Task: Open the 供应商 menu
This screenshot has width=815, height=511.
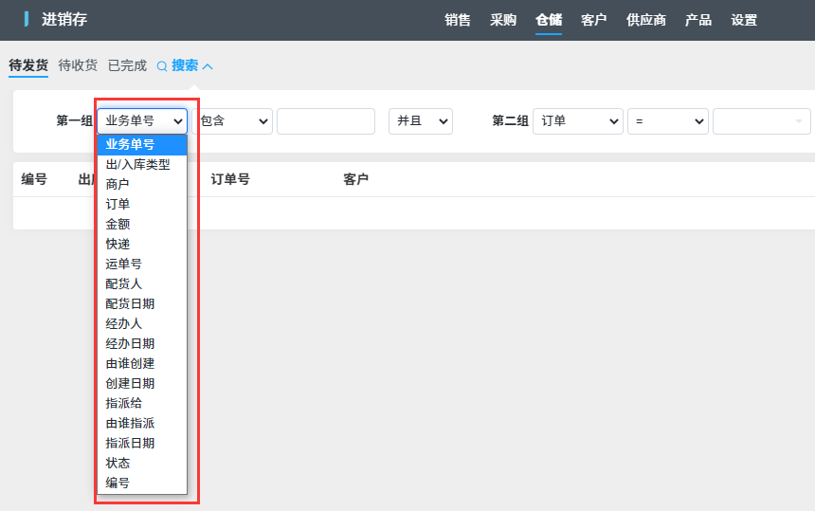Action: pyautogui.click(x=646, y=20)
